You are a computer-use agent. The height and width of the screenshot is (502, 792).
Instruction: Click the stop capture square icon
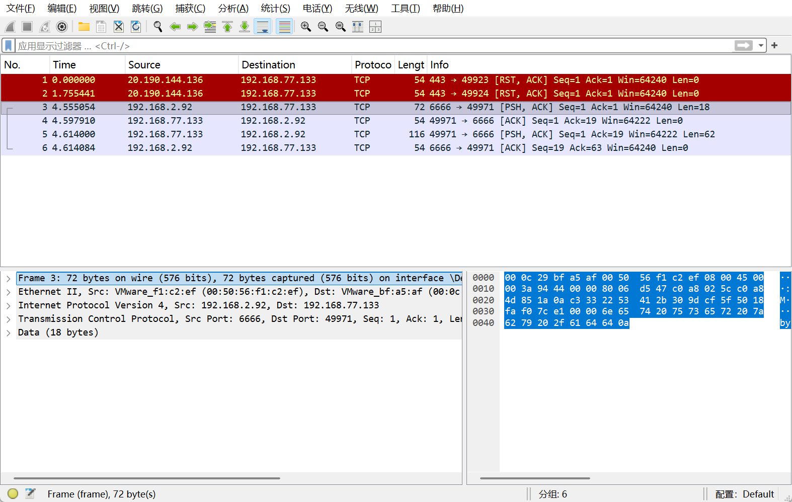pyautogui.click(x=27, y=27)
